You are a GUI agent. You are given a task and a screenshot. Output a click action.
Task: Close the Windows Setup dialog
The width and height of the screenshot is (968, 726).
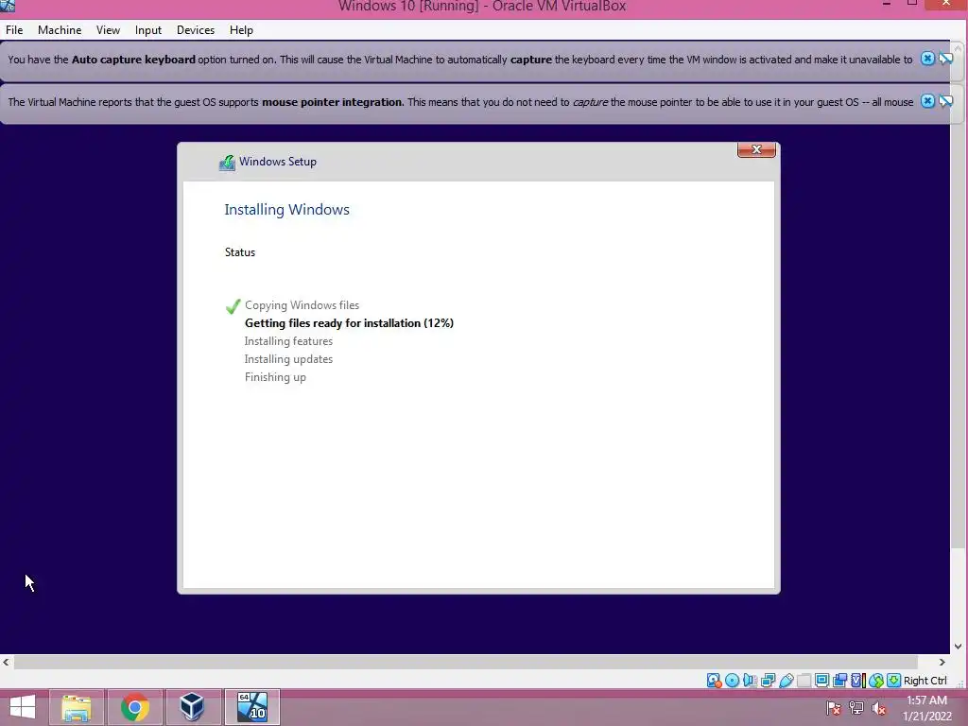point(756,149)
